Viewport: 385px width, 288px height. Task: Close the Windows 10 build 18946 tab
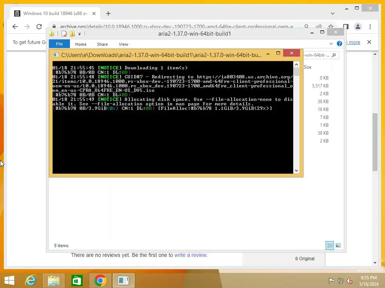[x=94, y=13]
